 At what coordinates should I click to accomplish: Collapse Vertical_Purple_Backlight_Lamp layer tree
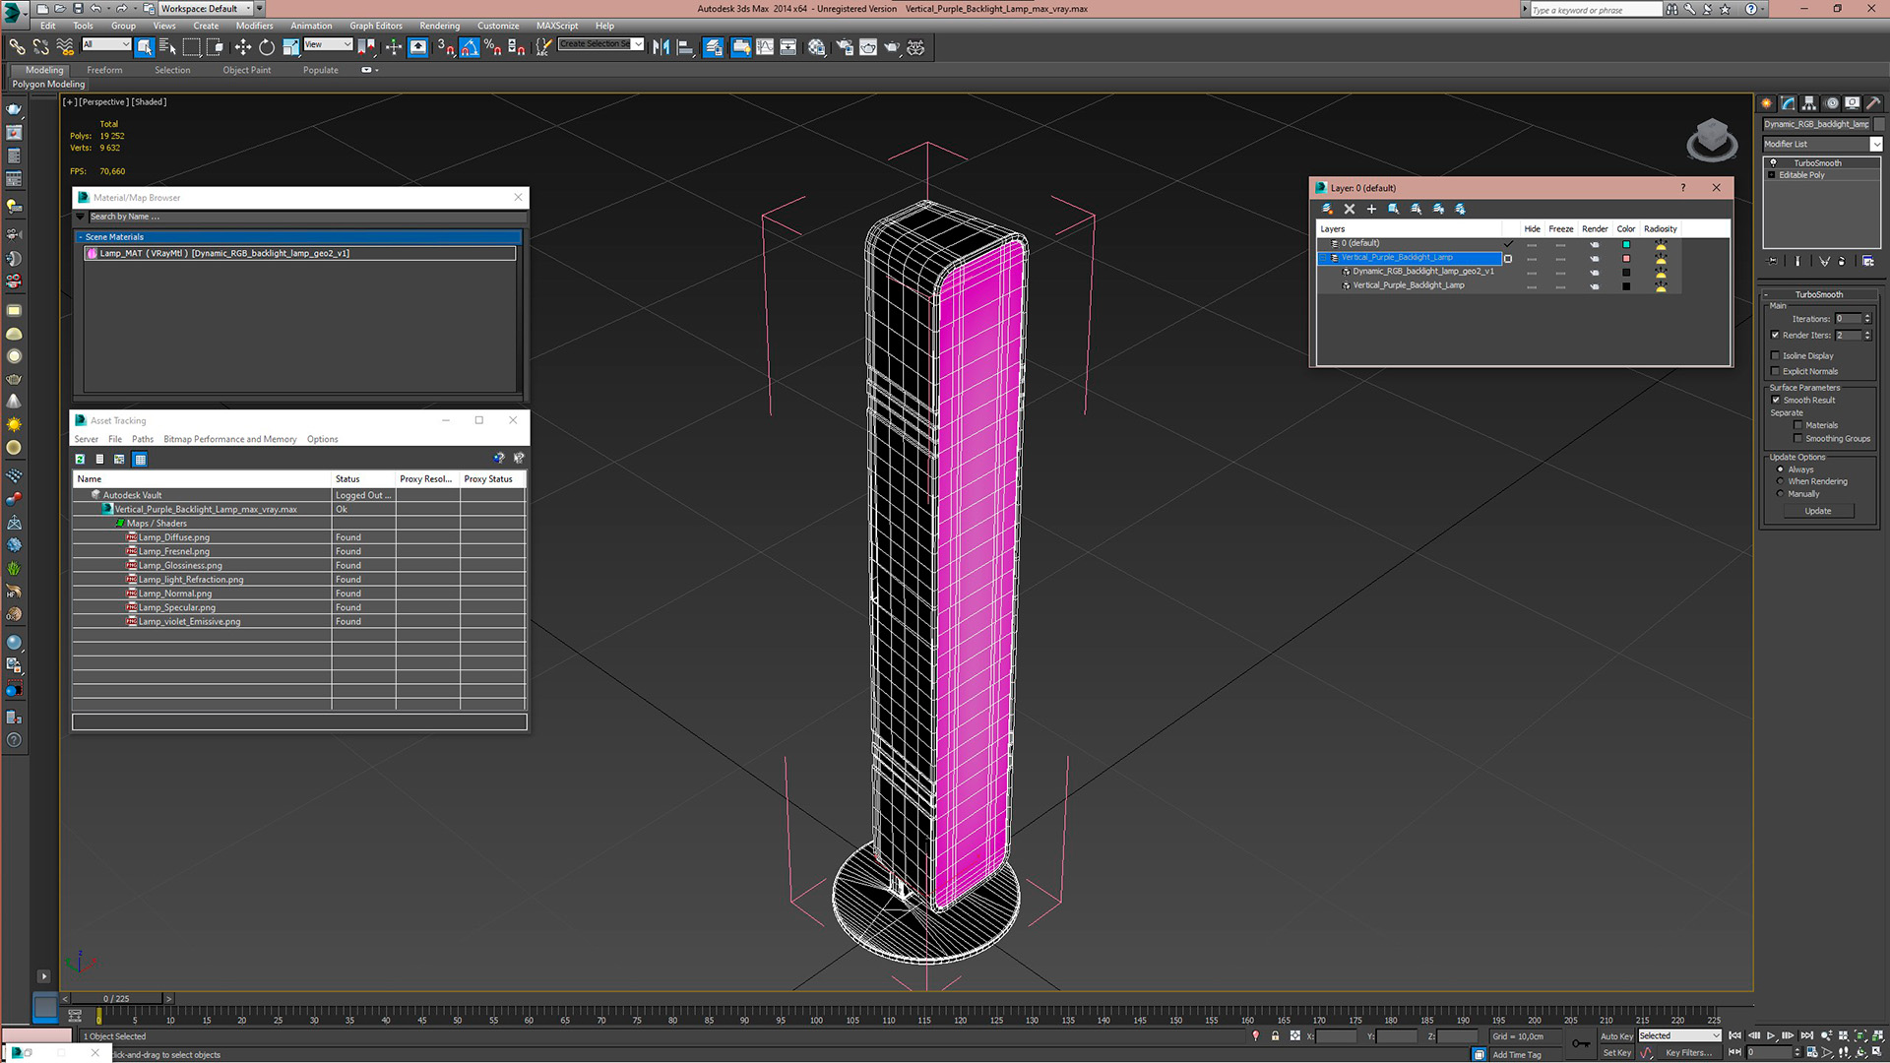coord(1325,258)
